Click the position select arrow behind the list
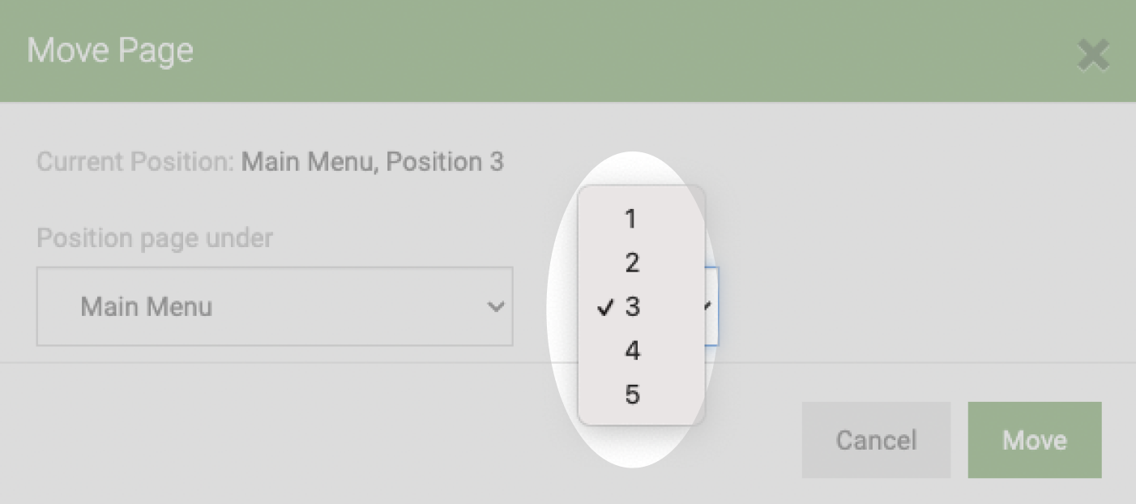Viewport: 1136px width, 504px height. click(x=708, y=306)
